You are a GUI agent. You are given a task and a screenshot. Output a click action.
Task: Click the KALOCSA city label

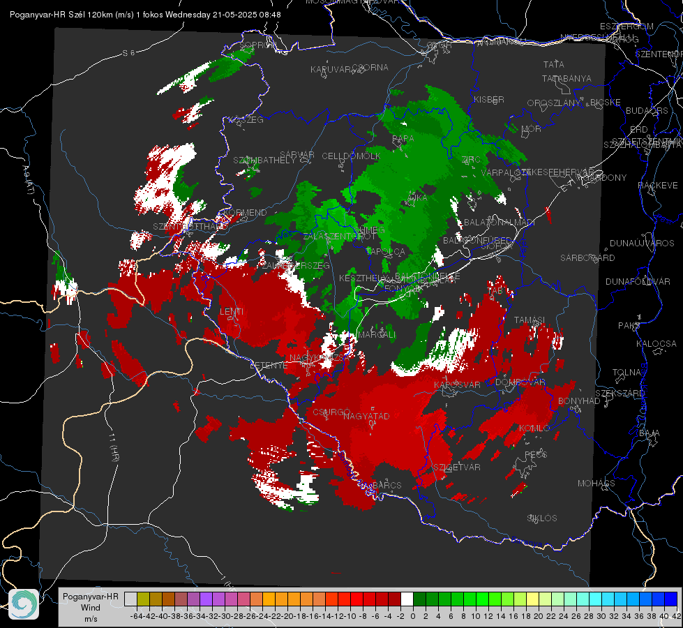click(x=656, y=344)
